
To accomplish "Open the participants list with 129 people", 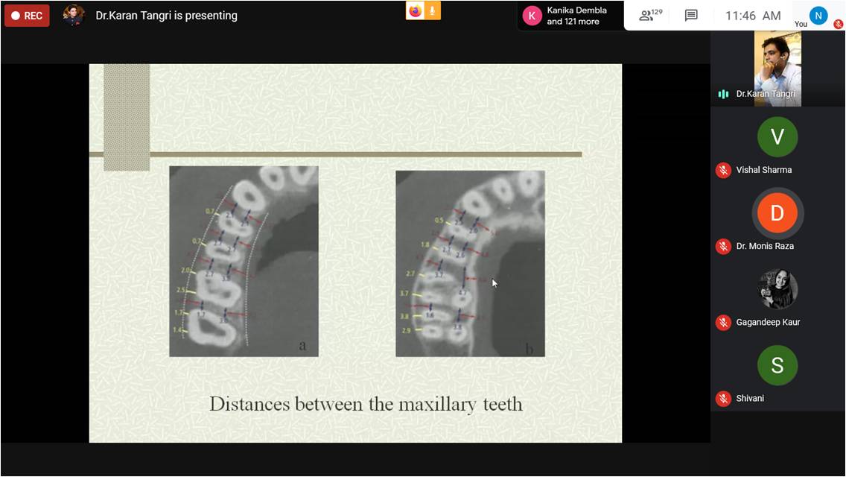I will pyautogui.click(x=650, y=15).
